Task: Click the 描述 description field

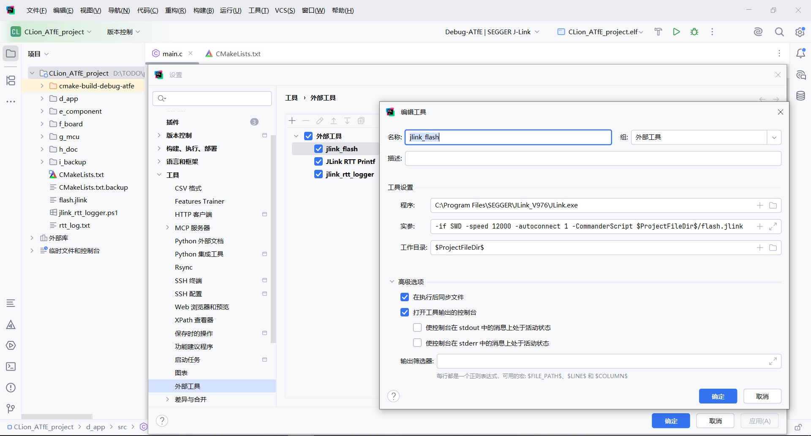Action: point(593,158)
